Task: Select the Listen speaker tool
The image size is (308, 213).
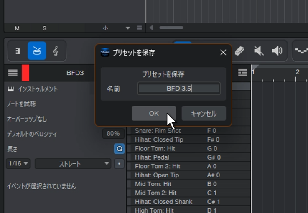Action: [277, 51]
